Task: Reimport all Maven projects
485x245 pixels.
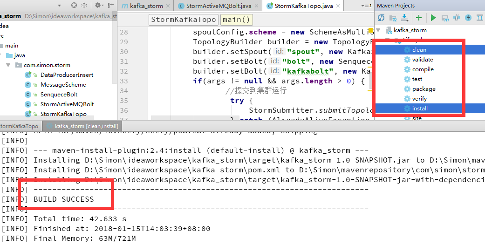Action: pos(381,18)
